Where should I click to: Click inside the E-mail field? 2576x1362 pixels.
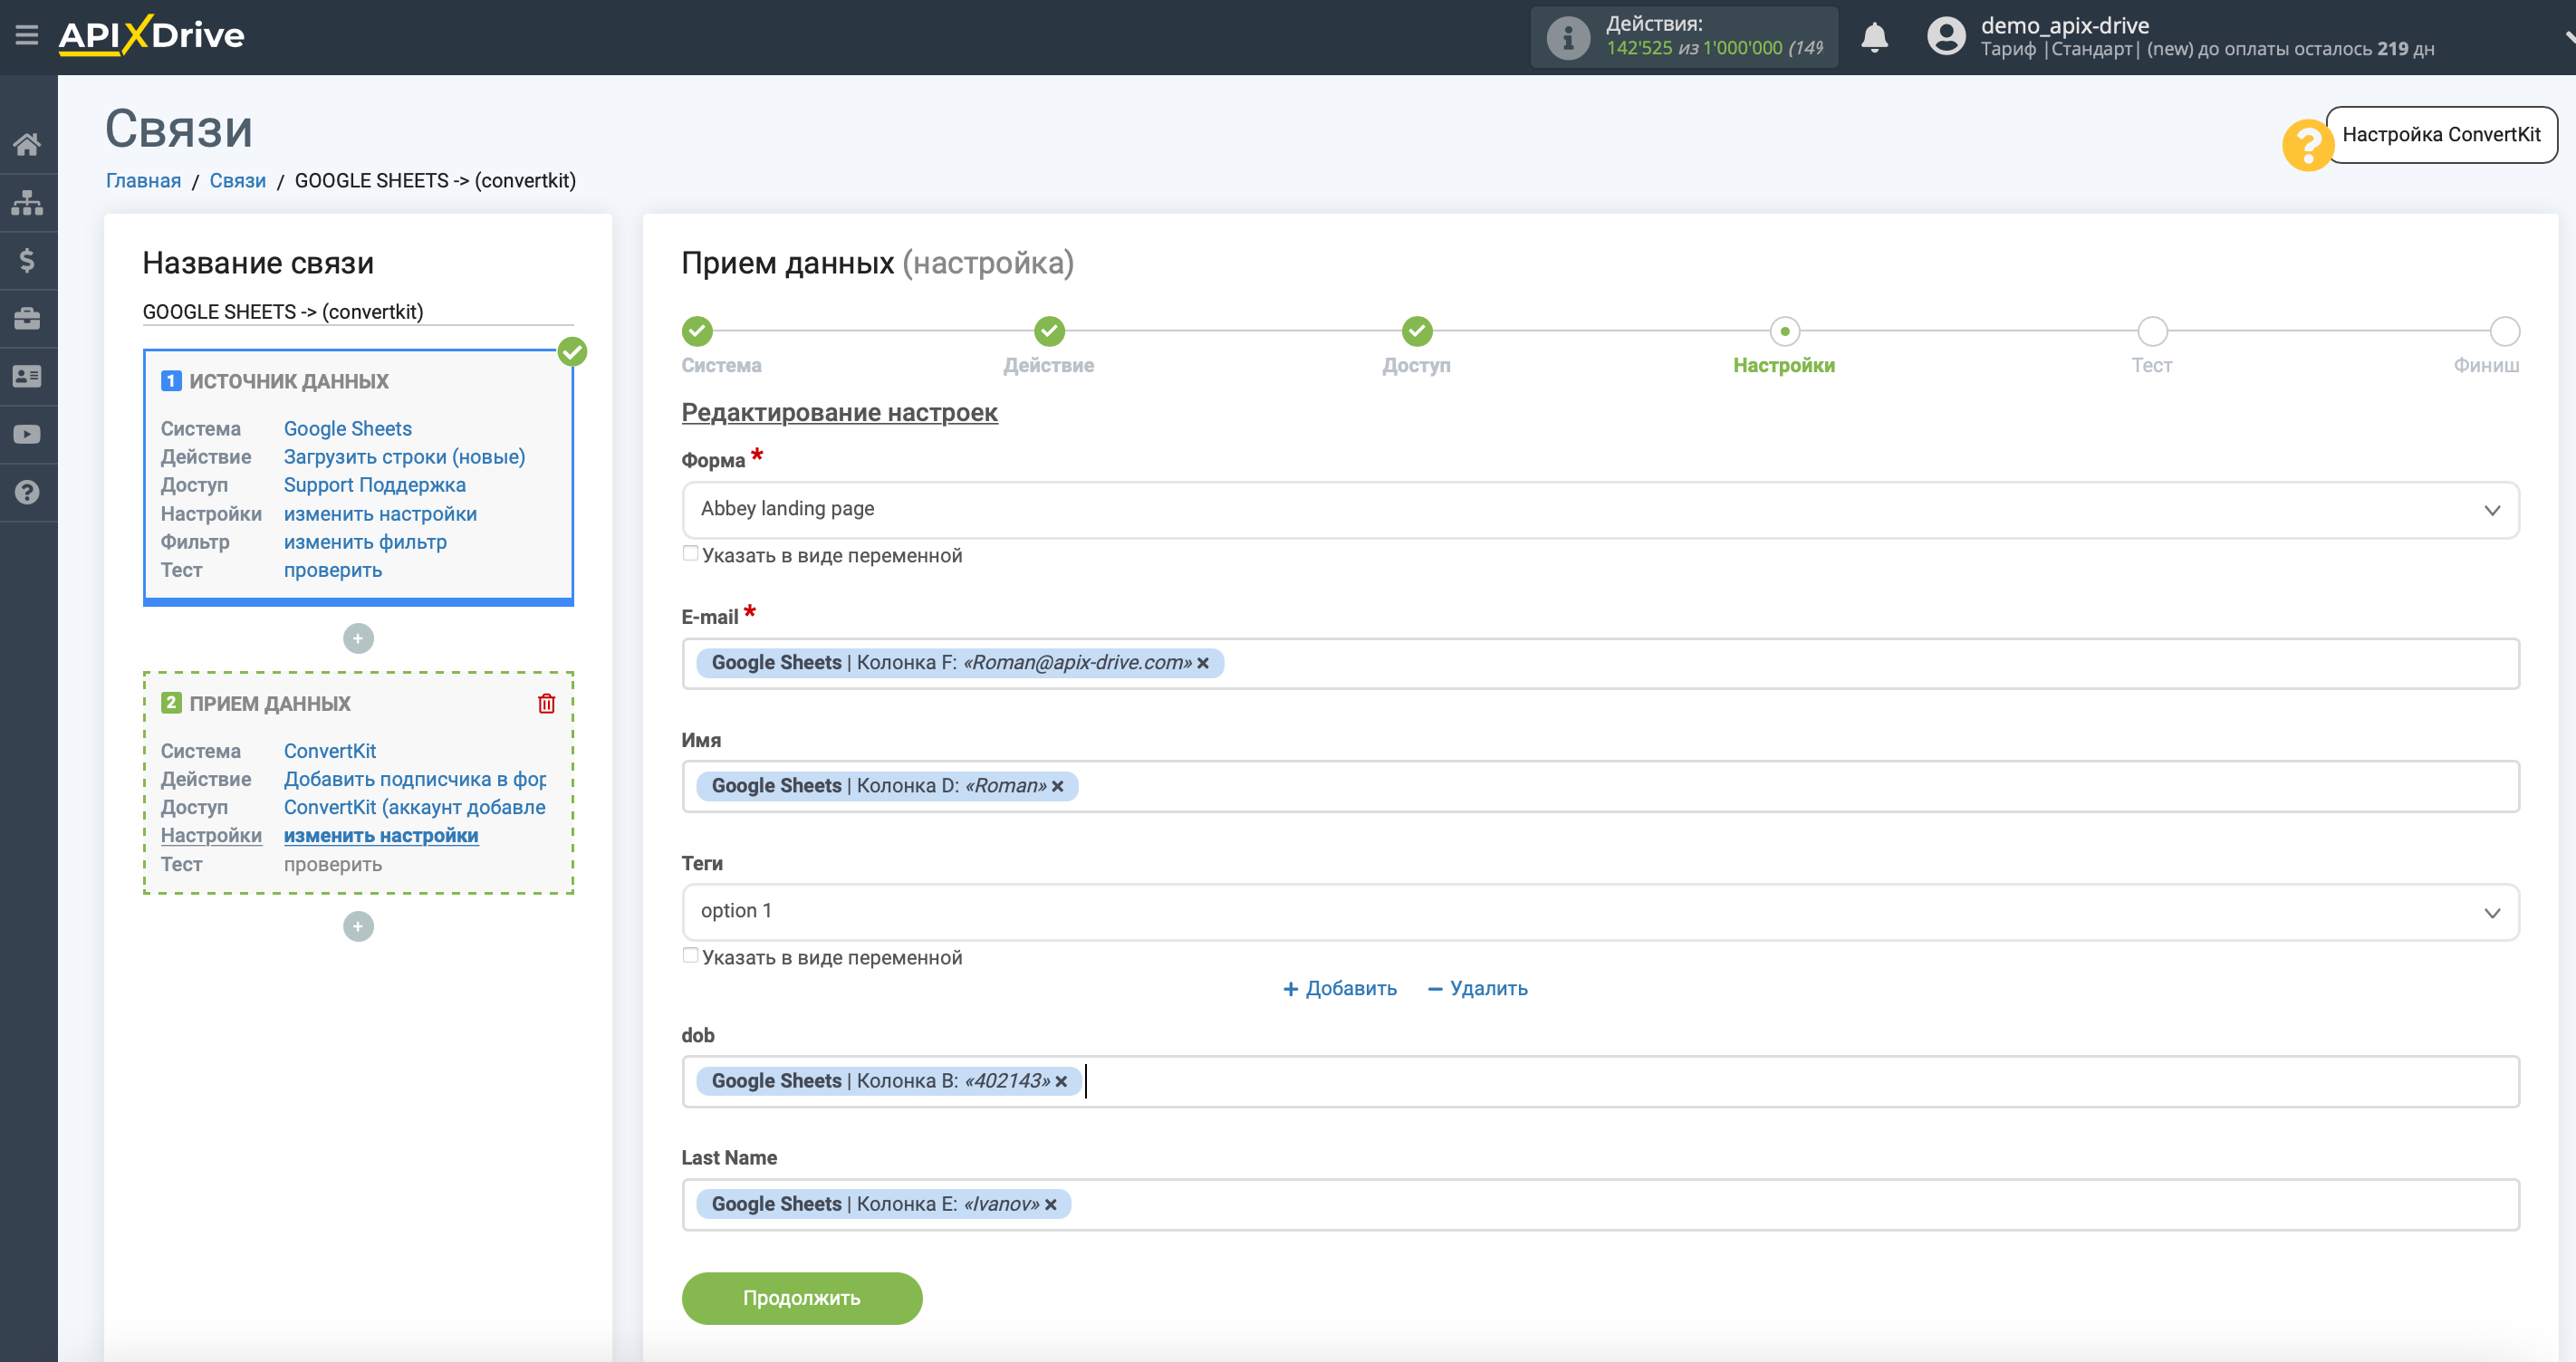[x=1600, y=664]
